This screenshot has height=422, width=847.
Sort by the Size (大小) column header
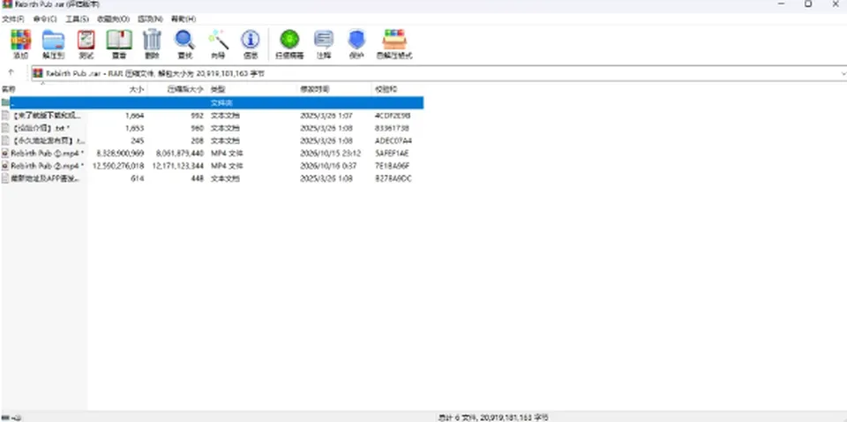(117, 89)
